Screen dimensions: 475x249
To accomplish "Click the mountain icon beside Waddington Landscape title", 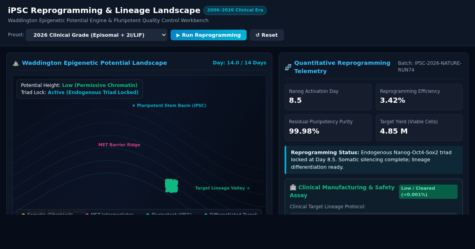I will [16, 63].
